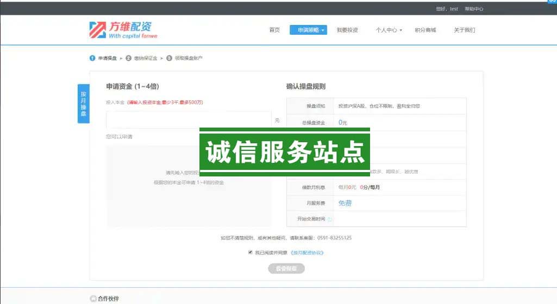Select the 按月操盘 side tab

[x=83, y=104]
